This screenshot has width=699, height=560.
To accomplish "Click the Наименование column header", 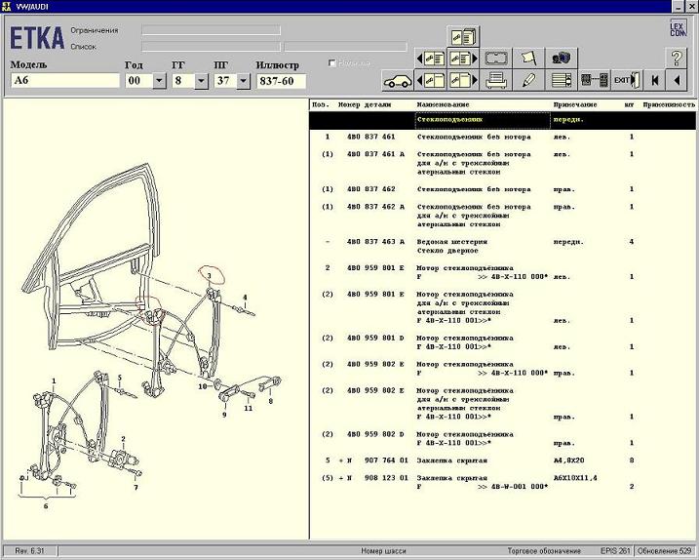I will 443,104.
